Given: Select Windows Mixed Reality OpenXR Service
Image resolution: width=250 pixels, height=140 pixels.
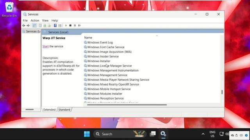Looking at the screenshot, I should click(x=111, y=84).
